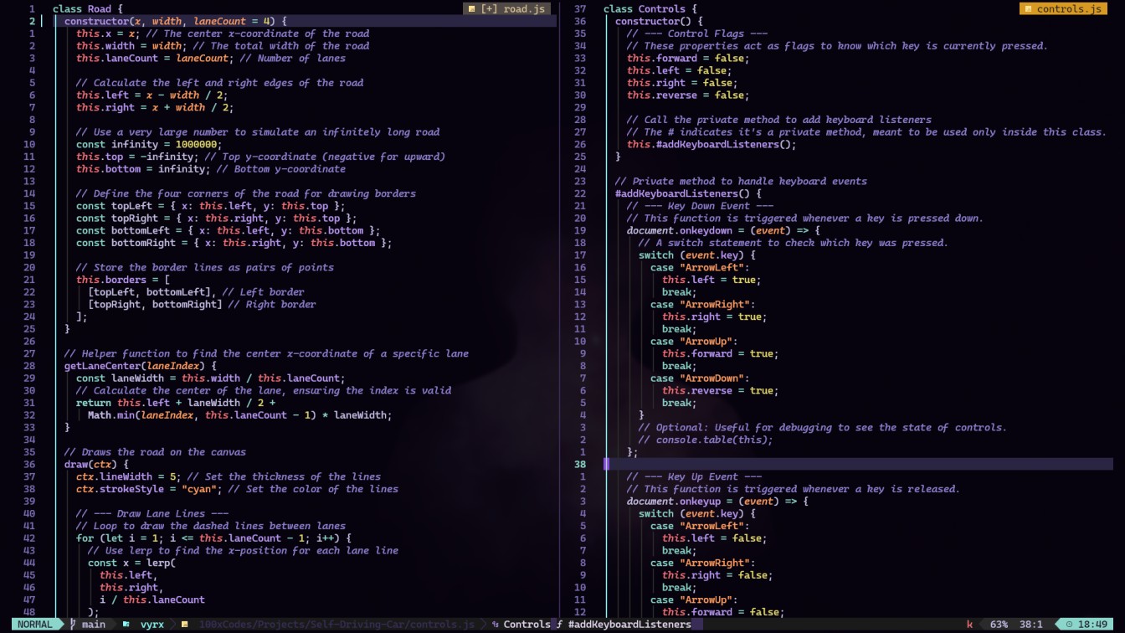This screenshot has height=633, width=1125.
Task: Click the file icon before the Self-Driving-Car path
Action: [x=185, y=624]
